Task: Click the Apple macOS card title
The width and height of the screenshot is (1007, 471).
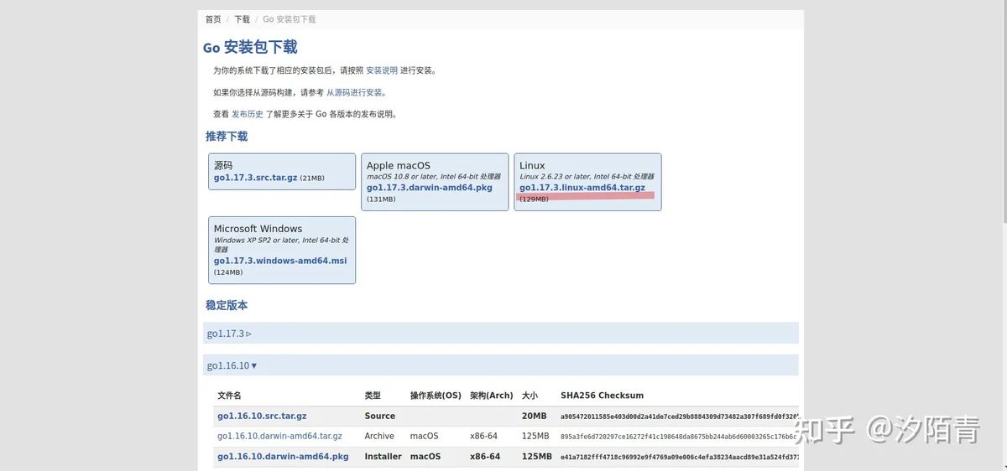Action: coord(399,166)
